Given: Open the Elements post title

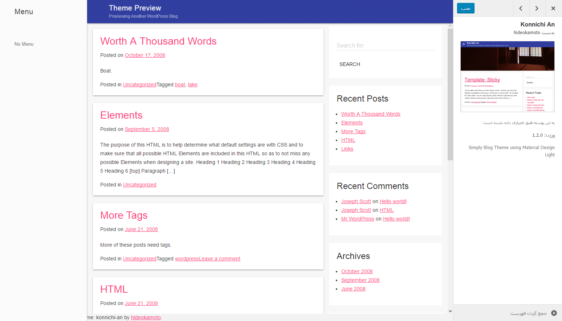Looking at the screenshot, I should 121,115.
